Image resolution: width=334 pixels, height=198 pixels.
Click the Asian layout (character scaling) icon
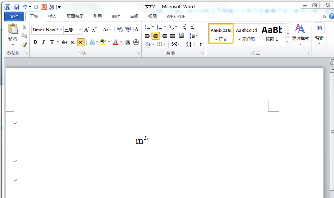(174, 44)
